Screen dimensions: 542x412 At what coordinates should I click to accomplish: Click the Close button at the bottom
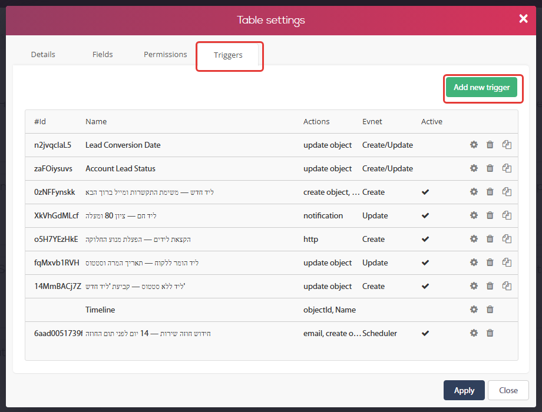(508, 390)
